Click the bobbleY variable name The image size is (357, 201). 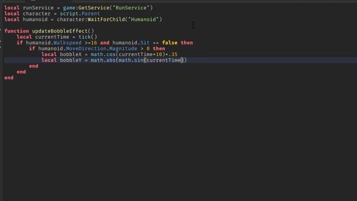[71, 60]
